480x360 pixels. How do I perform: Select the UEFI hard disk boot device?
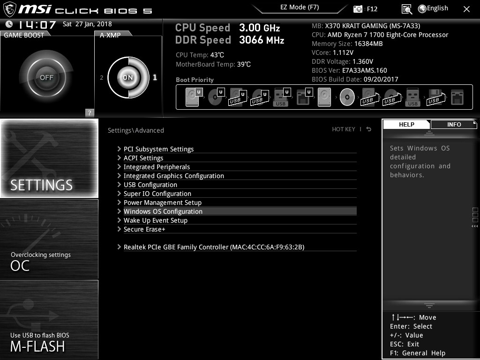(194, 97)
